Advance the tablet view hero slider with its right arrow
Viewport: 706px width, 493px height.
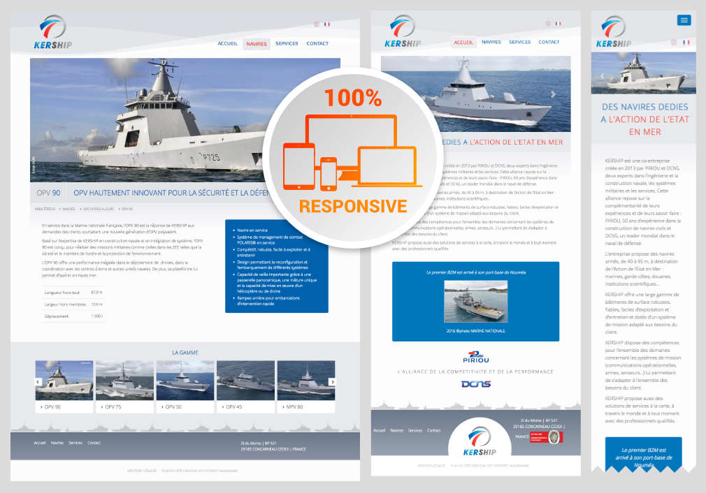pos(554,94)
